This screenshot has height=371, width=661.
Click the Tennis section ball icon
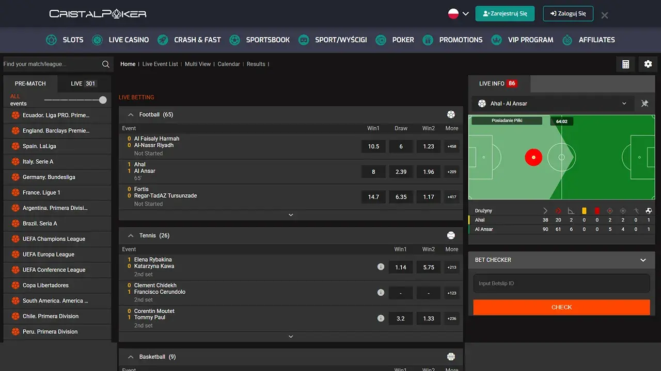tap(451, 235)
